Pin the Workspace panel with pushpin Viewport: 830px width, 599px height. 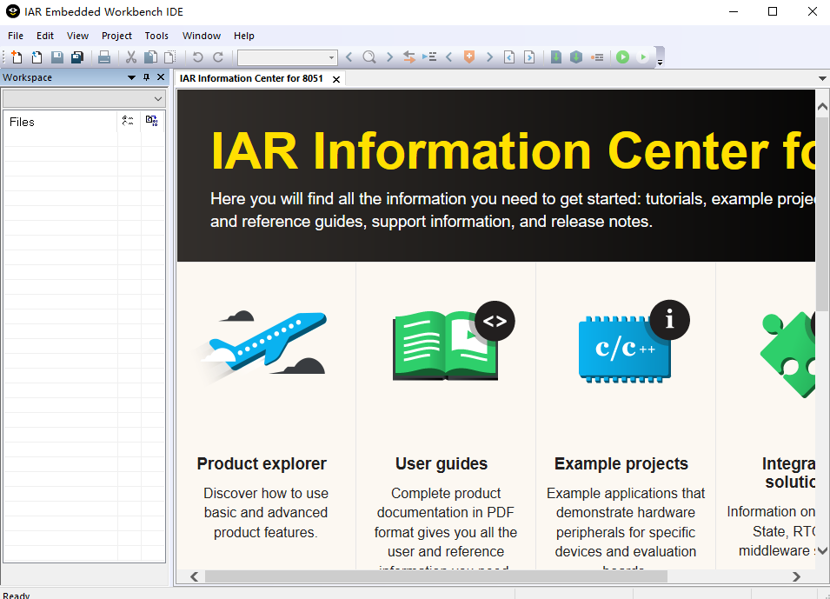146,77
